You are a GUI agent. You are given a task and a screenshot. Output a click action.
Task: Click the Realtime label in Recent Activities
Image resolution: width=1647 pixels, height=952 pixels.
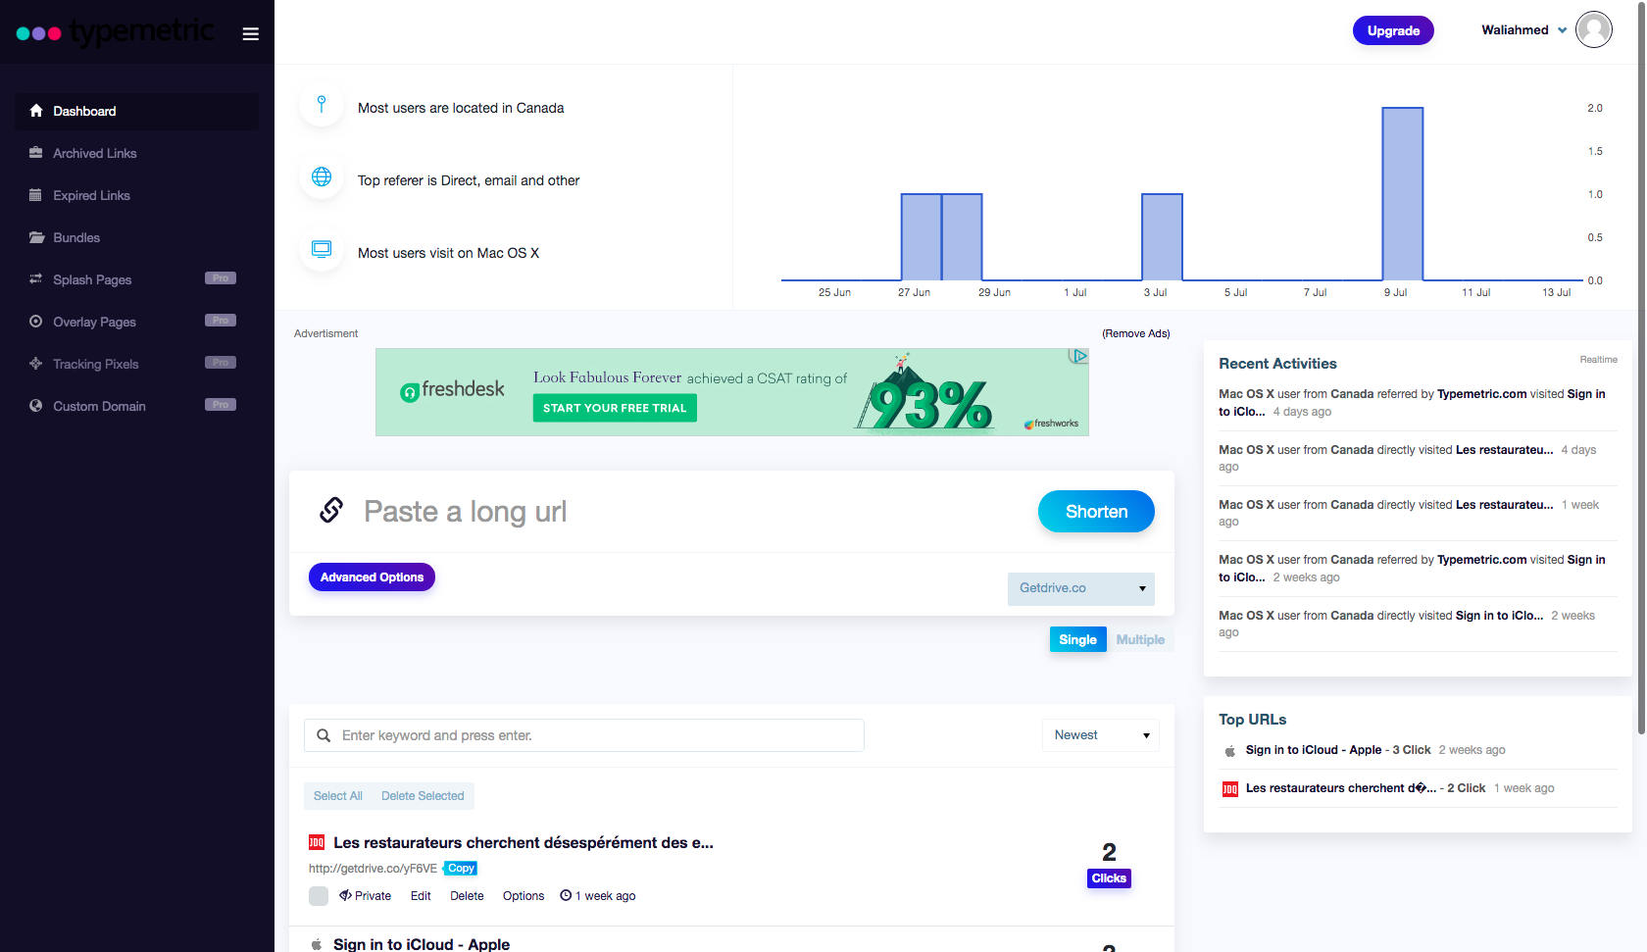point(1598,360)
